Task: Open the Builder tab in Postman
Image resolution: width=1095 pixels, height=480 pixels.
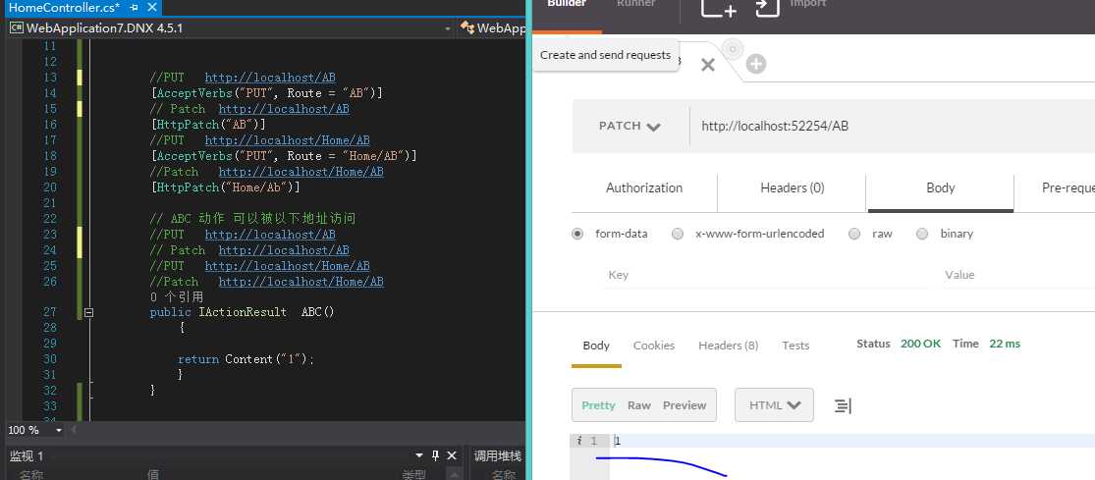Action: coord(567,4)
